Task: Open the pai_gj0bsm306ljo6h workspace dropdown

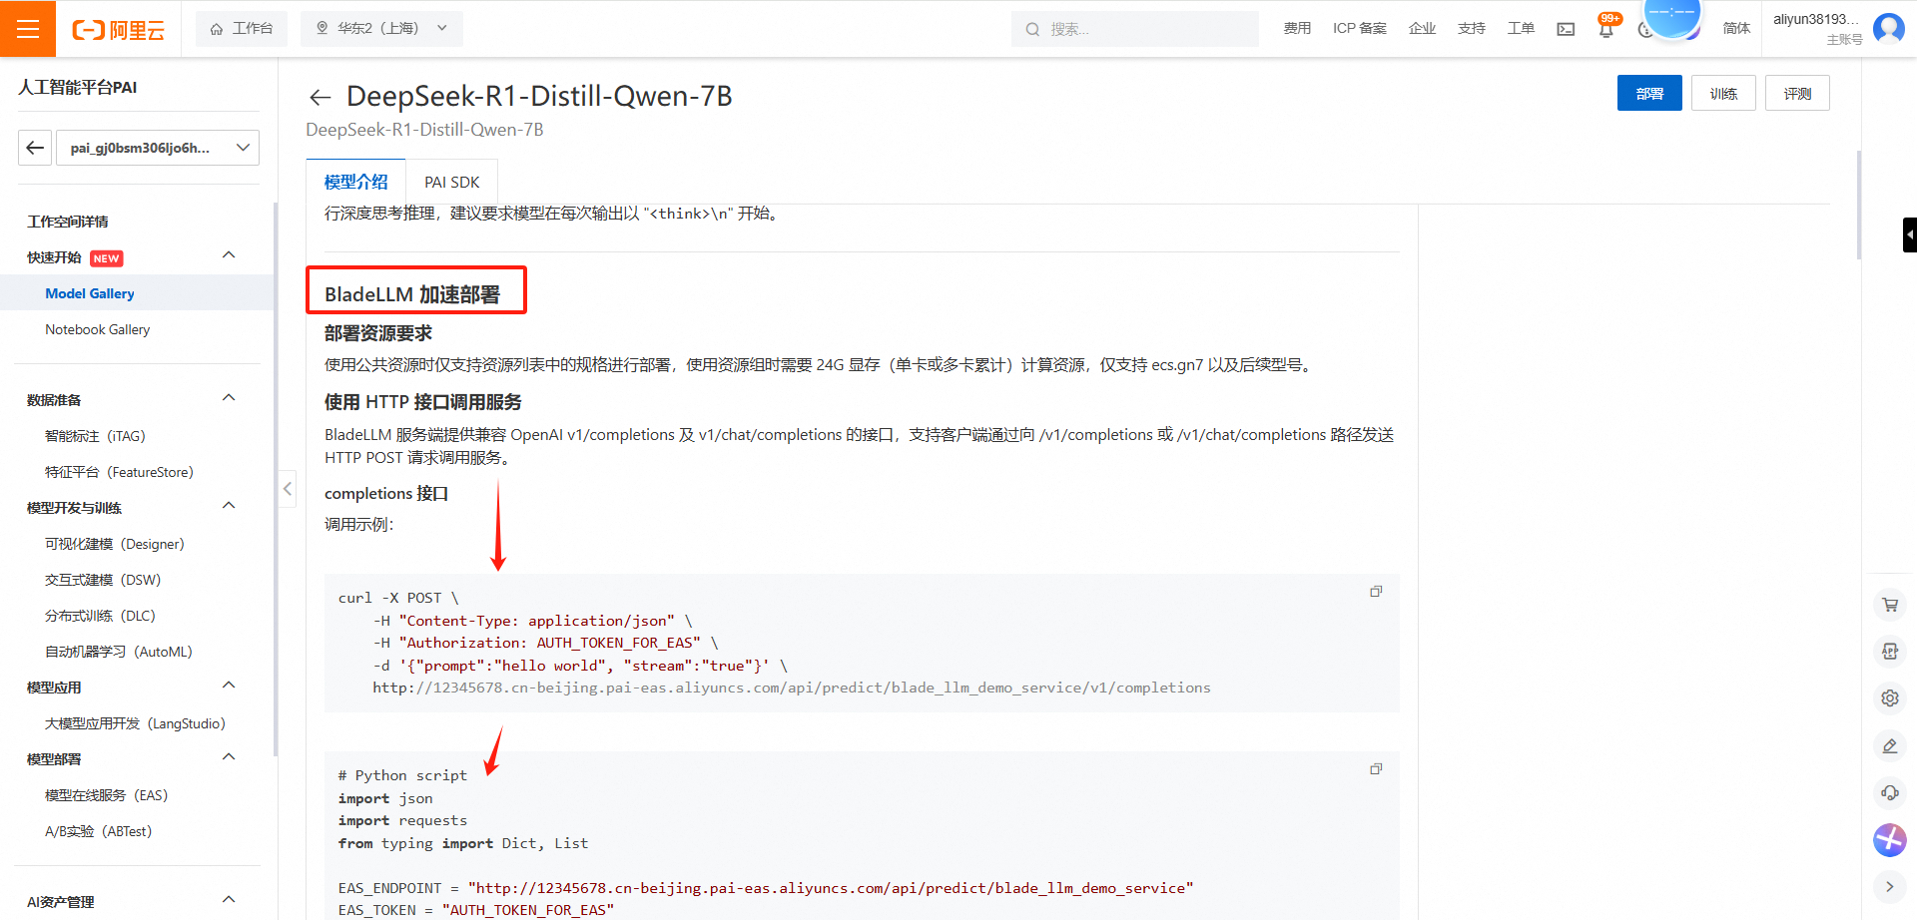Action: (158, 148)
